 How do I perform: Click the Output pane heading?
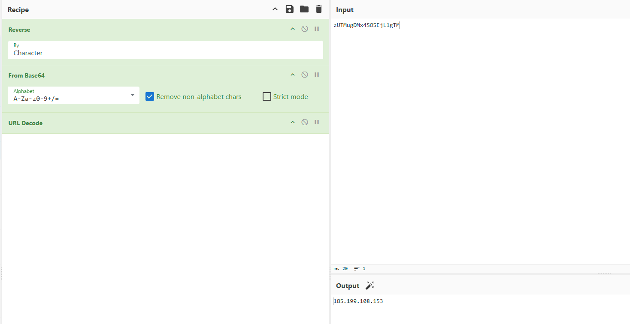click(348, 286)
